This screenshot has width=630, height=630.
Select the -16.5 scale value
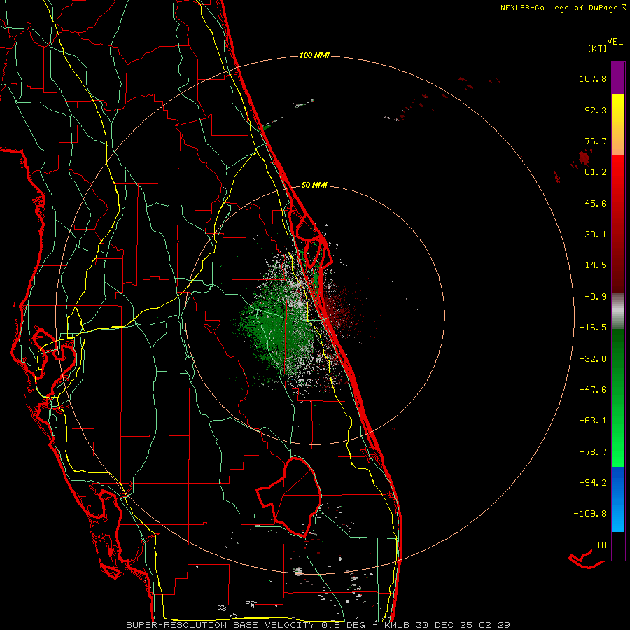[x=593, y=328]
